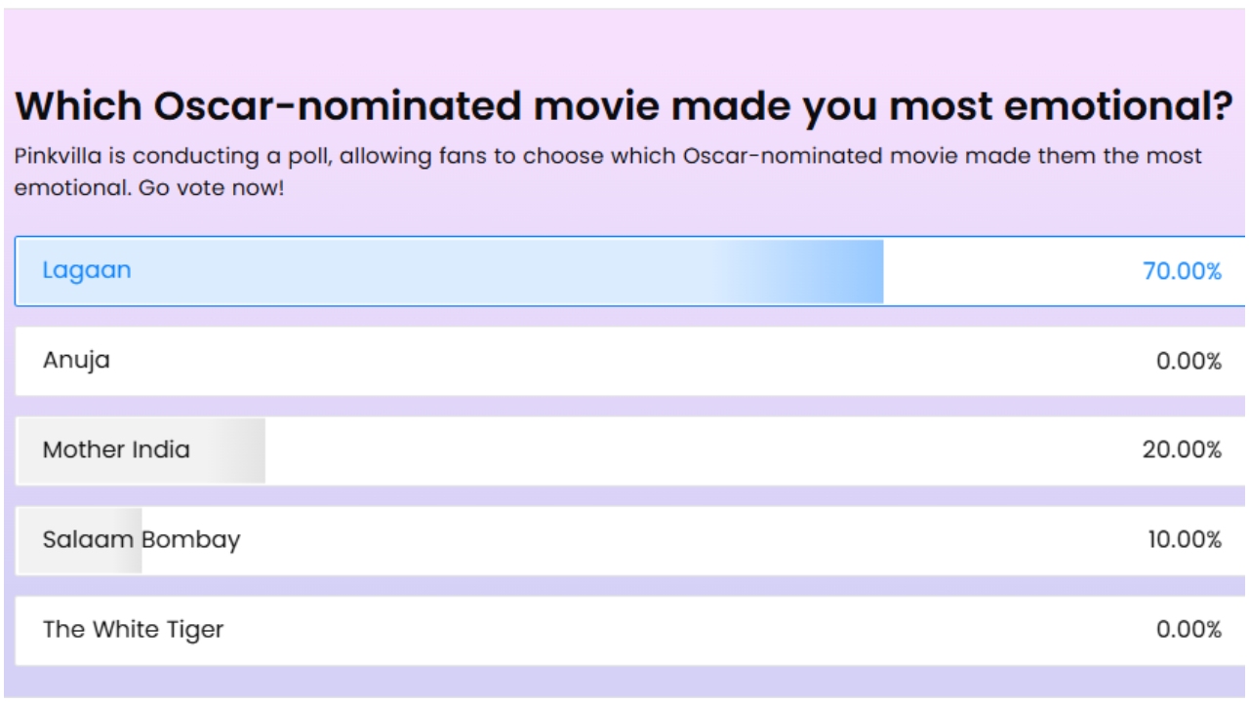
Task: Click the grey Mother India result bar
Action: click(141, 450)
